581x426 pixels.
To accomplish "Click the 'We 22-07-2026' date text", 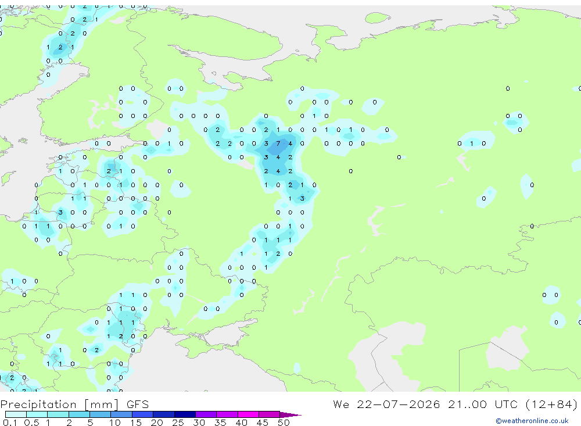I will click(386, 404).
